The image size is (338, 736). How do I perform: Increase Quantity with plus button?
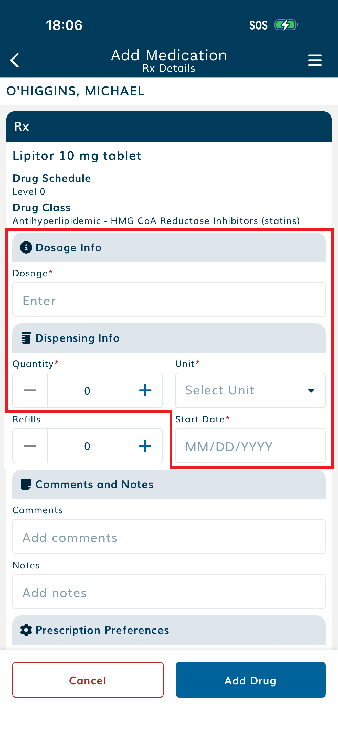point(145,390)
